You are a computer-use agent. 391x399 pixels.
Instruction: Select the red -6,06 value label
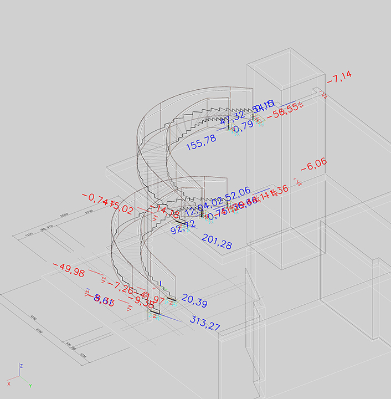[x=313, y=165]
